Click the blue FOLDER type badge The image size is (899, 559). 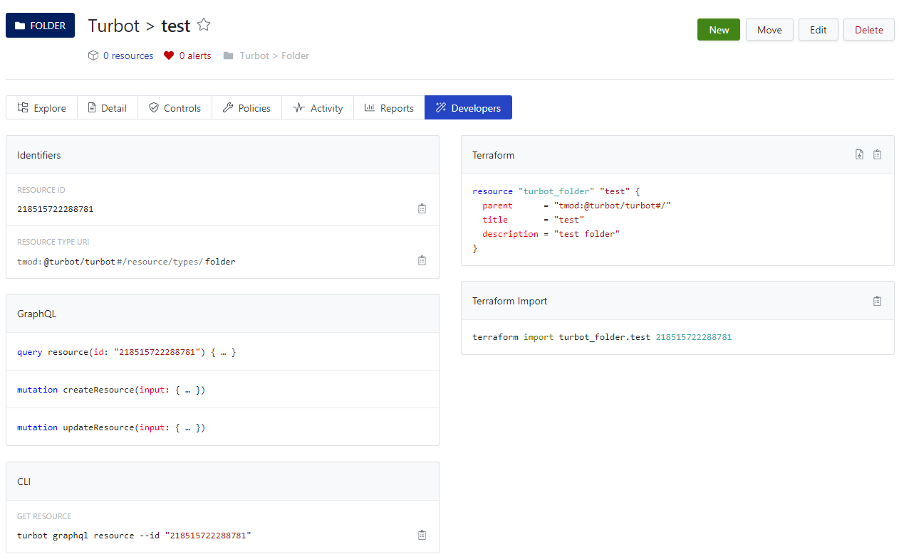click(x=40, y=26)
